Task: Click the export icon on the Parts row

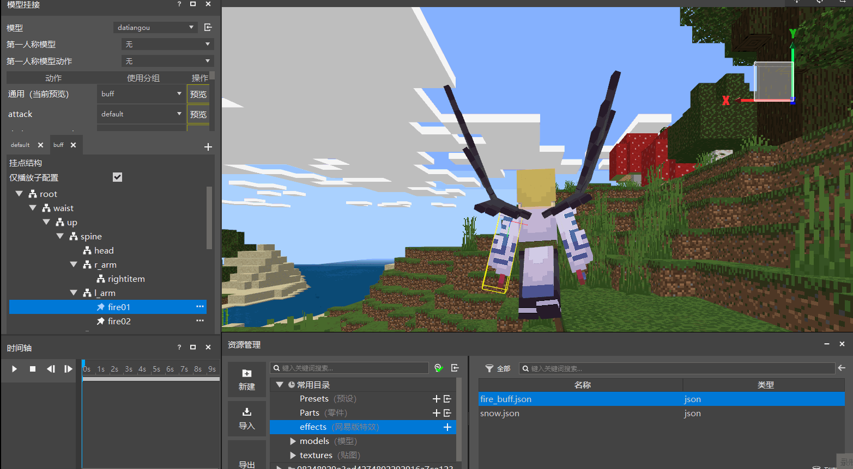Action: tap(447, 413)
